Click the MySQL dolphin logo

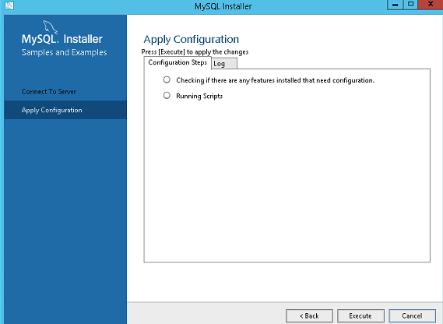[x=50, y=26]
